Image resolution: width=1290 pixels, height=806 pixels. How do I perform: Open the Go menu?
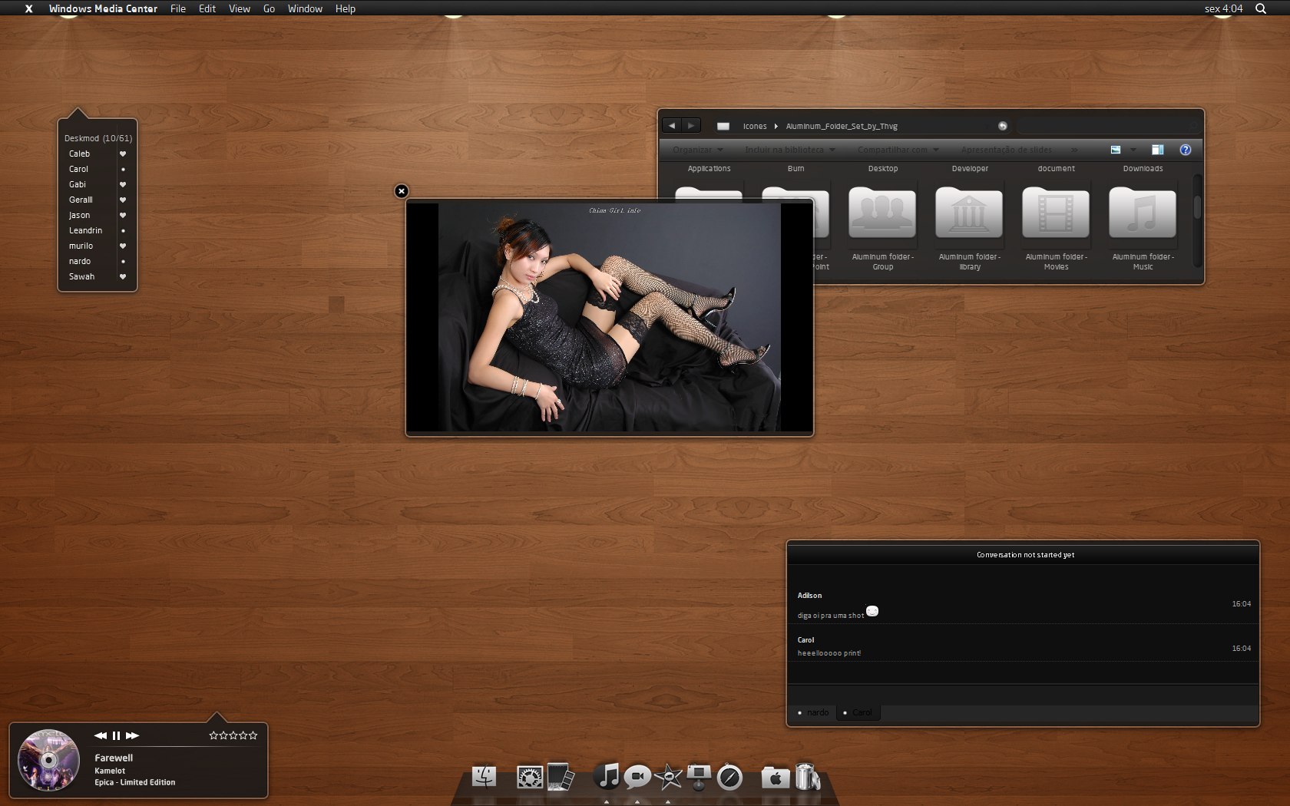coord(269,8)
